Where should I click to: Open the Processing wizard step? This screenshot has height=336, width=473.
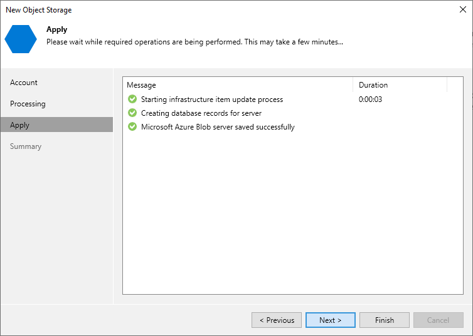(56, 104)
